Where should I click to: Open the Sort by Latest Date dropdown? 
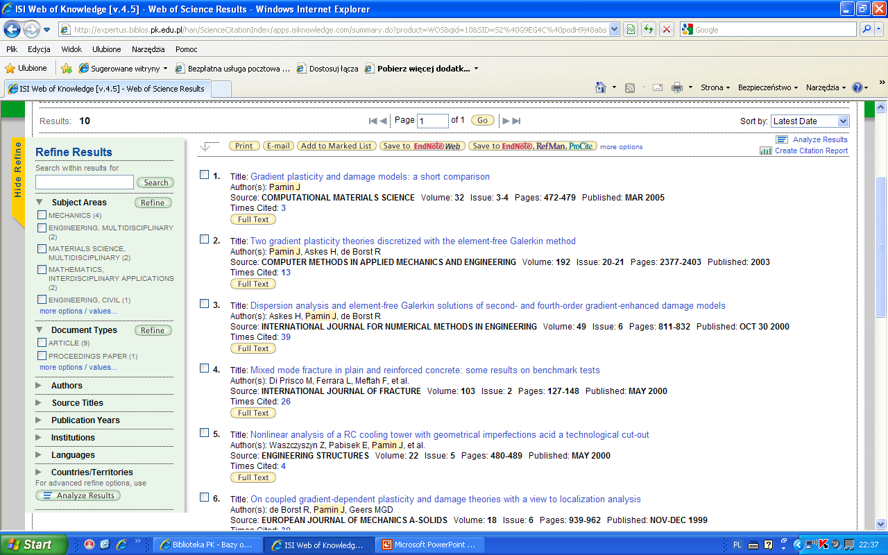pos(810,121)
